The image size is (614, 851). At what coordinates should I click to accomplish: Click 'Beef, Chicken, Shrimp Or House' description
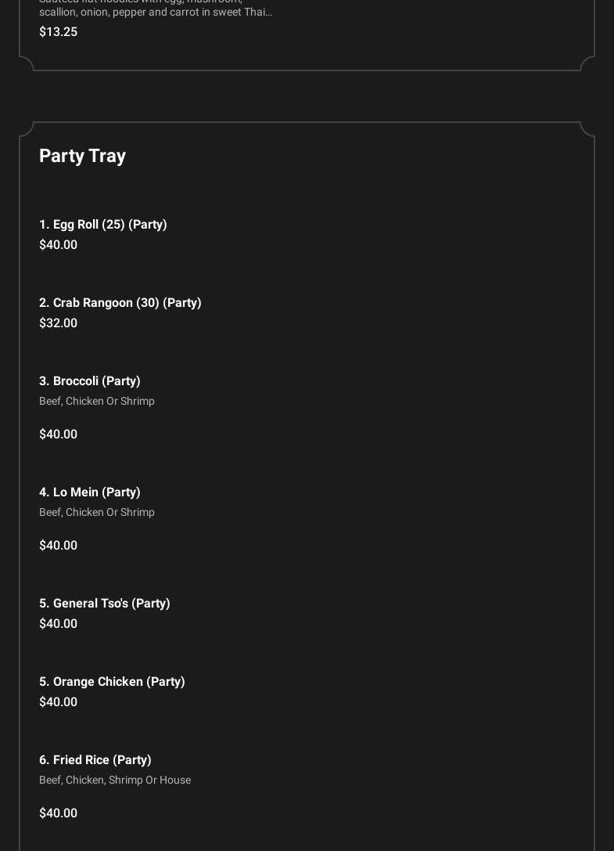click(x=115, y=781)
